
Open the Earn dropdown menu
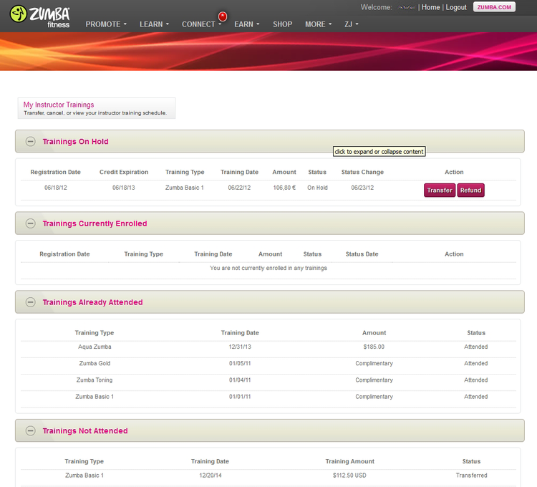tap(246, 24)
